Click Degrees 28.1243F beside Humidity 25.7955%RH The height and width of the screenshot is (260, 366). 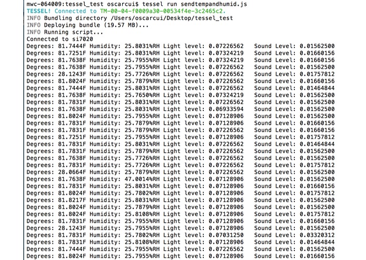[x=72, y=228]
